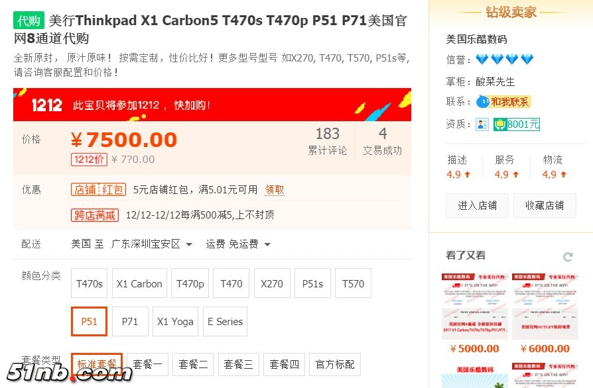593x388 pixels.
Task: Click the green 代购 tag badge
Action: point(29,21)
